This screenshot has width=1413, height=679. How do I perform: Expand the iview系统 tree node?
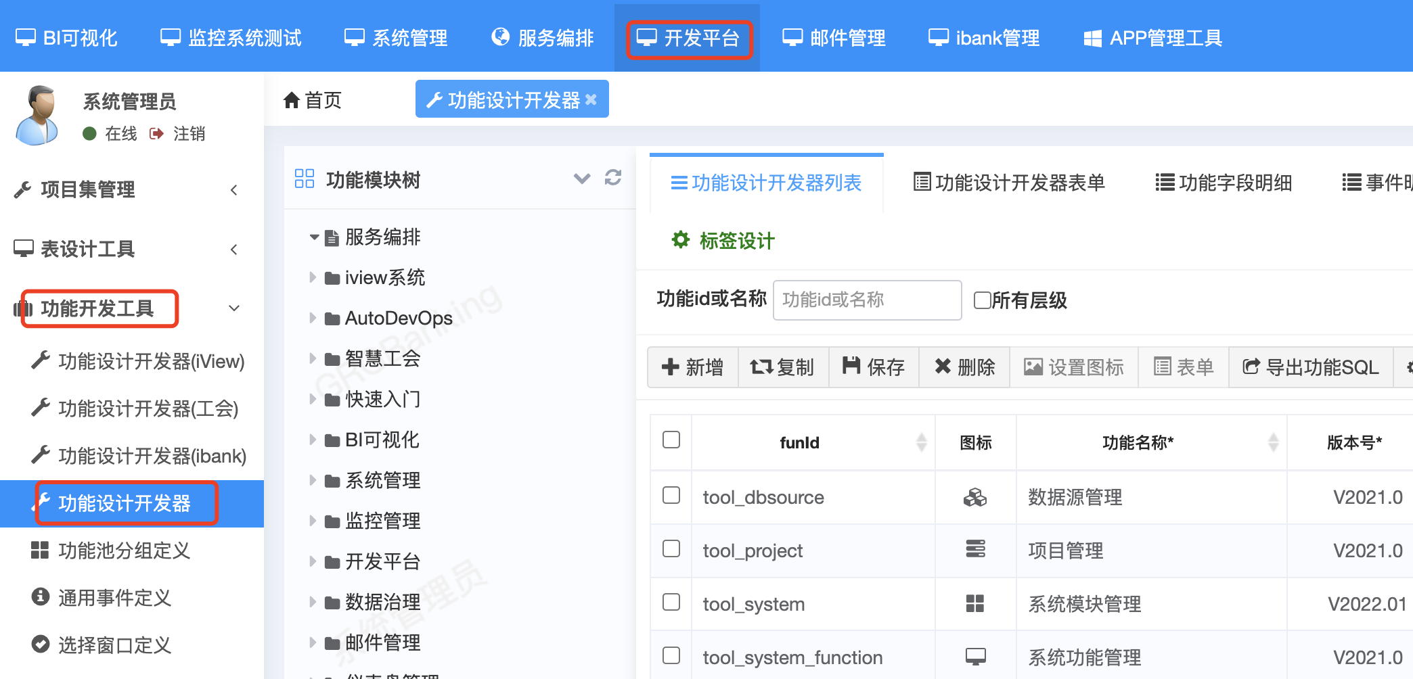point(313,277)
